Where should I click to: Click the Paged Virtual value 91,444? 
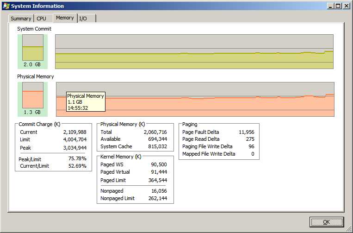tap(159, 172)
